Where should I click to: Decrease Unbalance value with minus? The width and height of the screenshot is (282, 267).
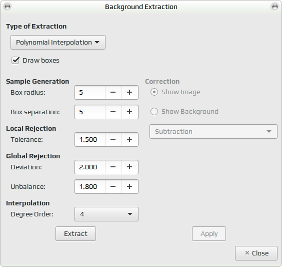point(113,186)
